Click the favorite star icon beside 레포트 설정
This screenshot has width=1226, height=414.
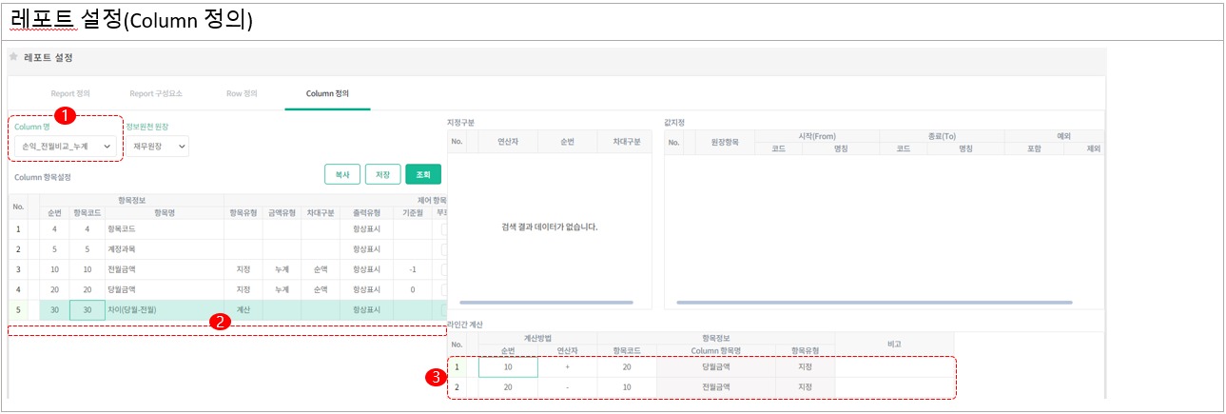click(x=13, y=58)
